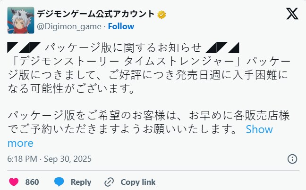Click the gold verified badge
Image resolution: width=306 pixels, height=190 pixels.
(x=161, y=14)
